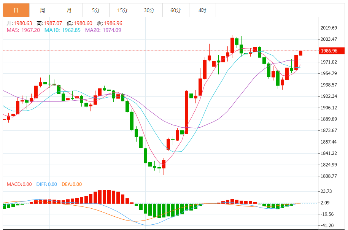Open the 4时 timeframe tab
This screenshot has width=348, height=230.
point(202,10)
